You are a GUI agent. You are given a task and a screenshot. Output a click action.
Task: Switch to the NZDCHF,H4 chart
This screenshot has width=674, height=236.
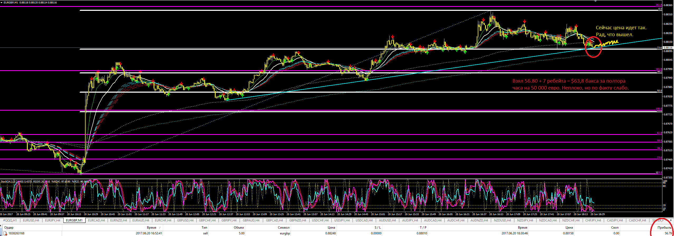click(x=571, y=220)
